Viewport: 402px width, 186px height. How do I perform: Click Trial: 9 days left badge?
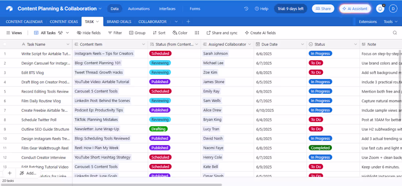291,8
